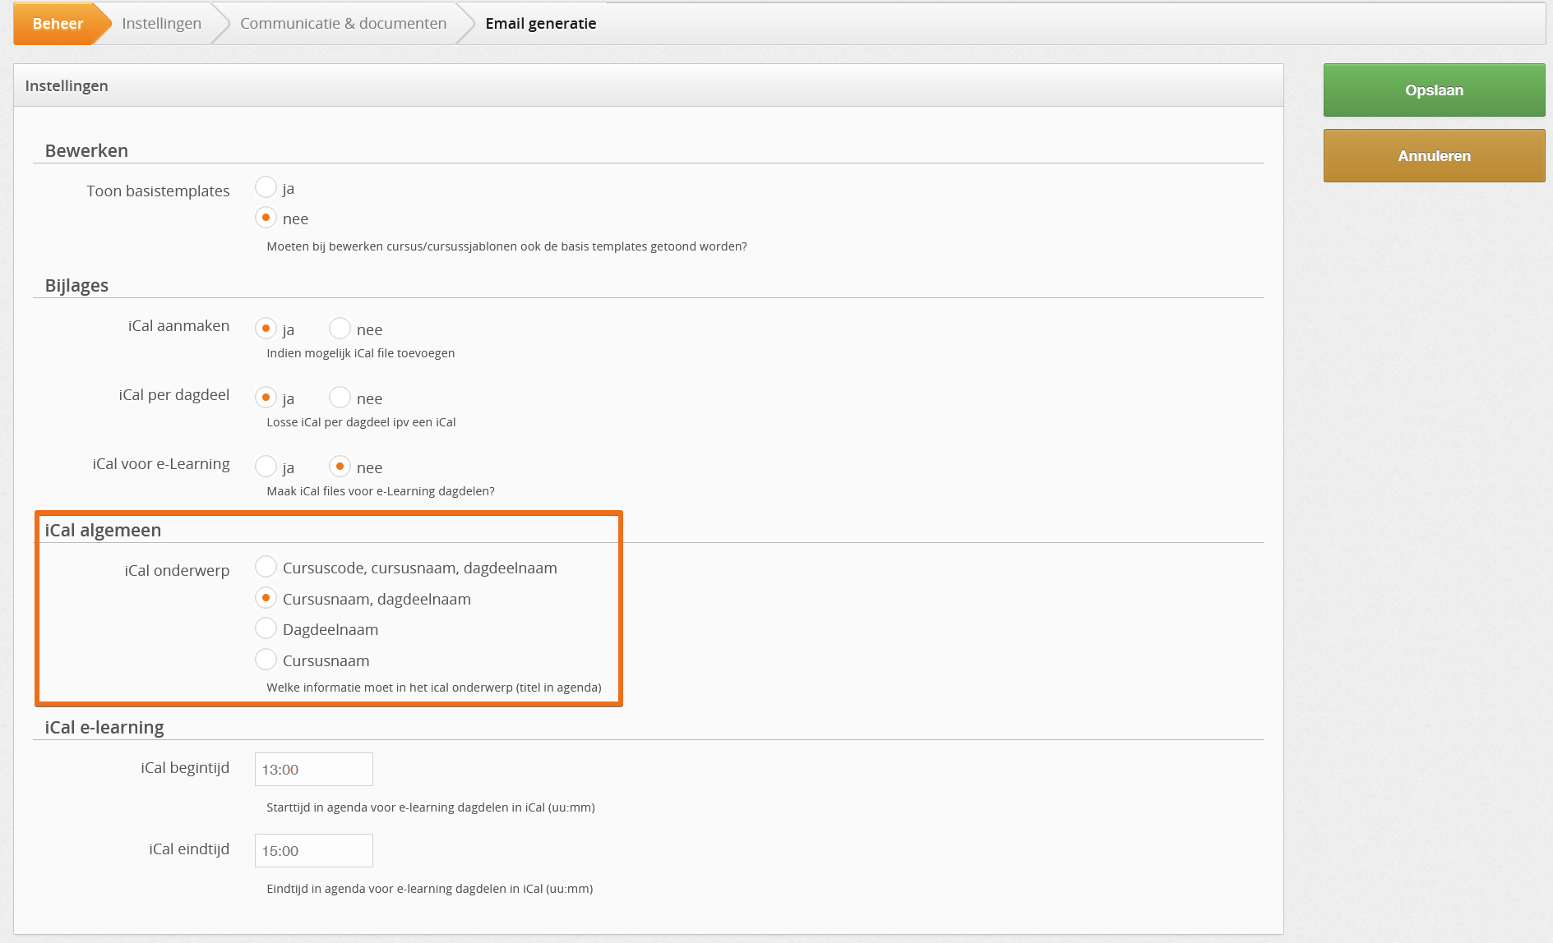Click help text 'Eindtijd in agenda voor e-learning'

coord(429,889)
